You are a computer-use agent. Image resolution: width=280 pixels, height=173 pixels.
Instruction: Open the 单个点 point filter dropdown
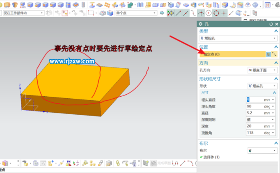(x=136, y=13)
